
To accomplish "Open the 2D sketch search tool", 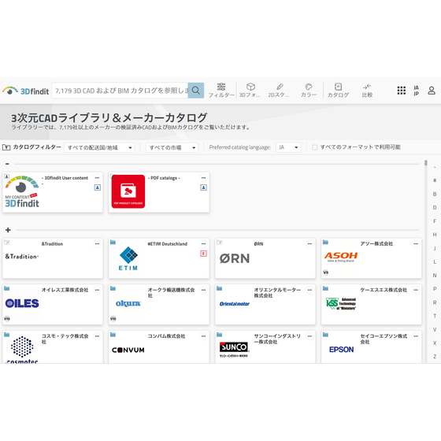I will [x=279, y=91].
